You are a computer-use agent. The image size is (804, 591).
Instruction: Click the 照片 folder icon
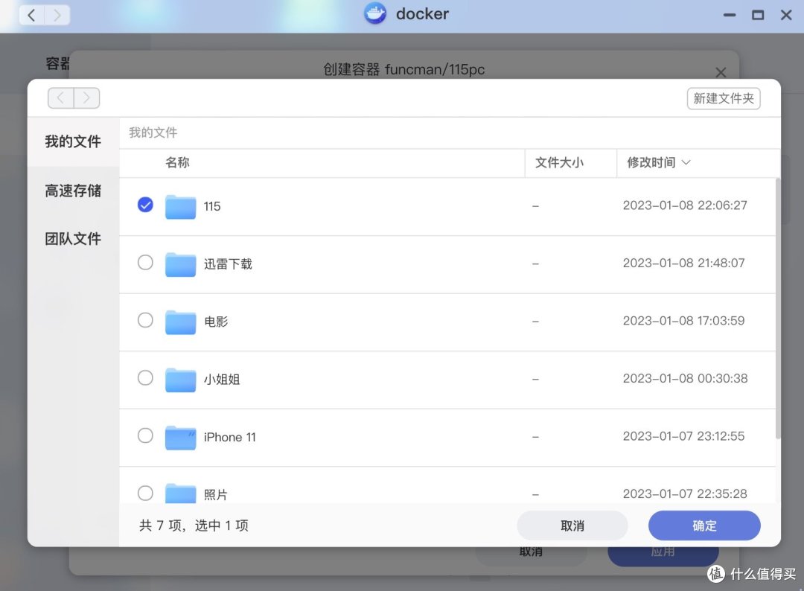pyautogui.click(x=179, y=493)
